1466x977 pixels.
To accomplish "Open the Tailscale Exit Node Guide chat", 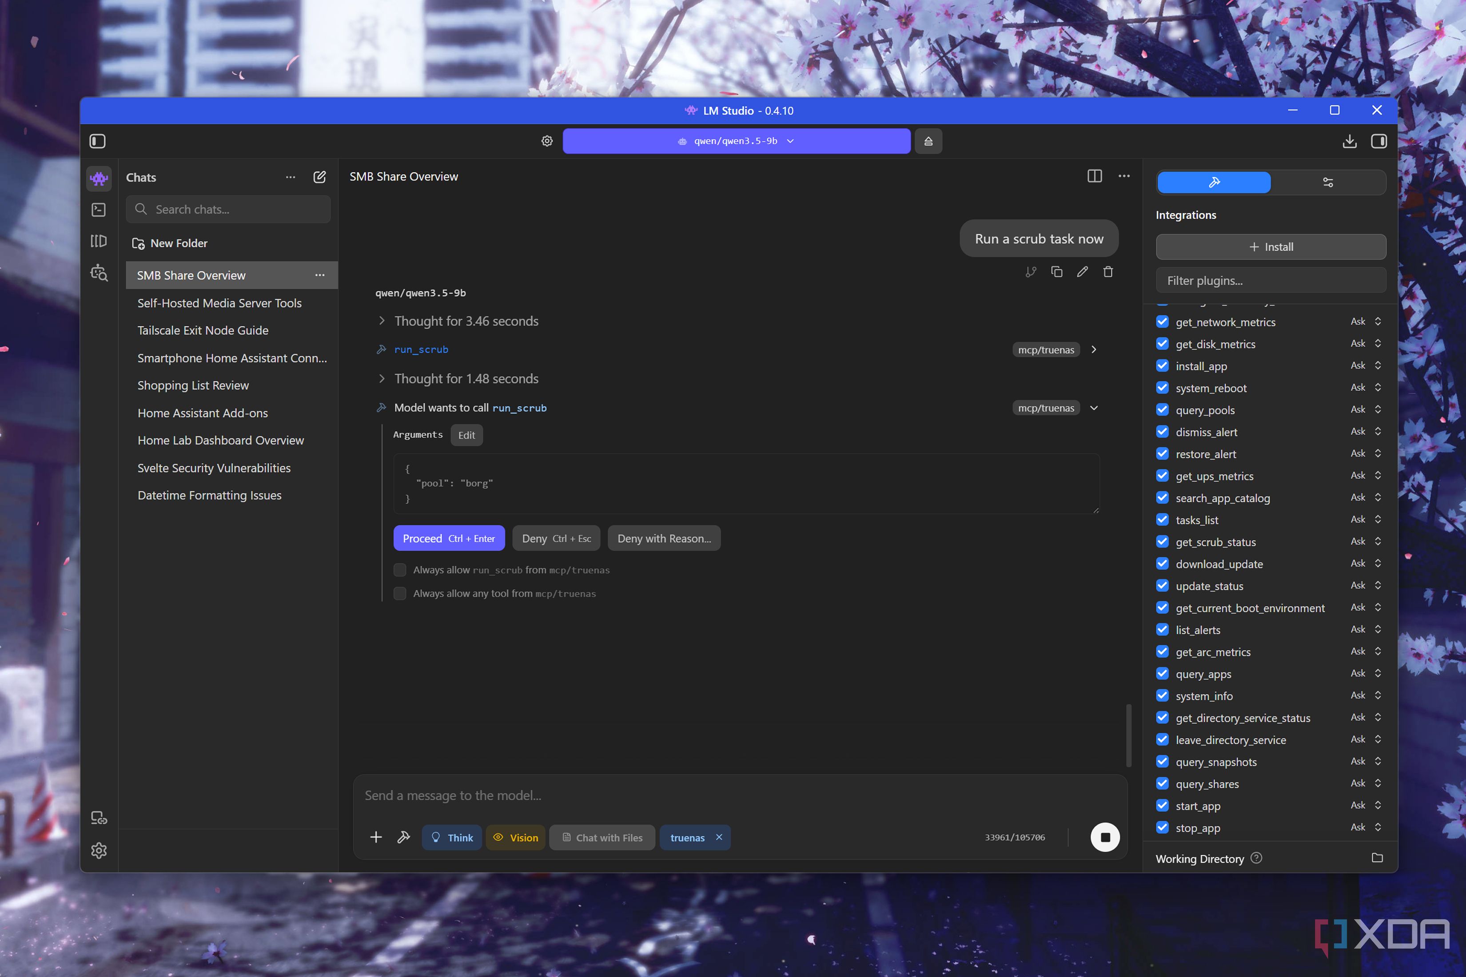I will pyautogui.click(x=232, y=330).
